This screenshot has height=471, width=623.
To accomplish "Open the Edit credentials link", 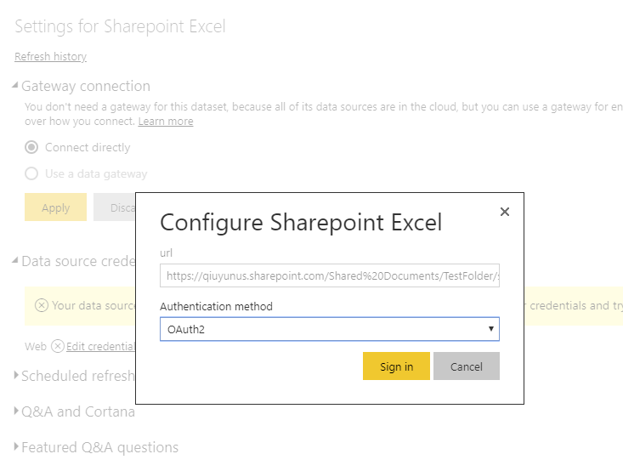I will pos(101,346).
